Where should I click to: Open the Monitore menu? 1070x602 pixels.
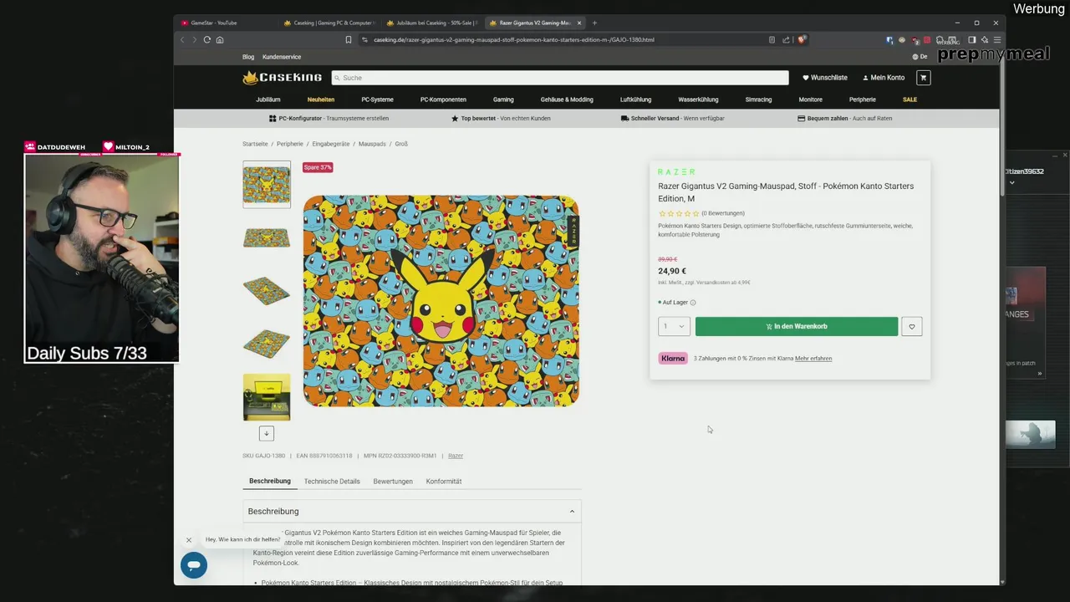tap(810, 99)
